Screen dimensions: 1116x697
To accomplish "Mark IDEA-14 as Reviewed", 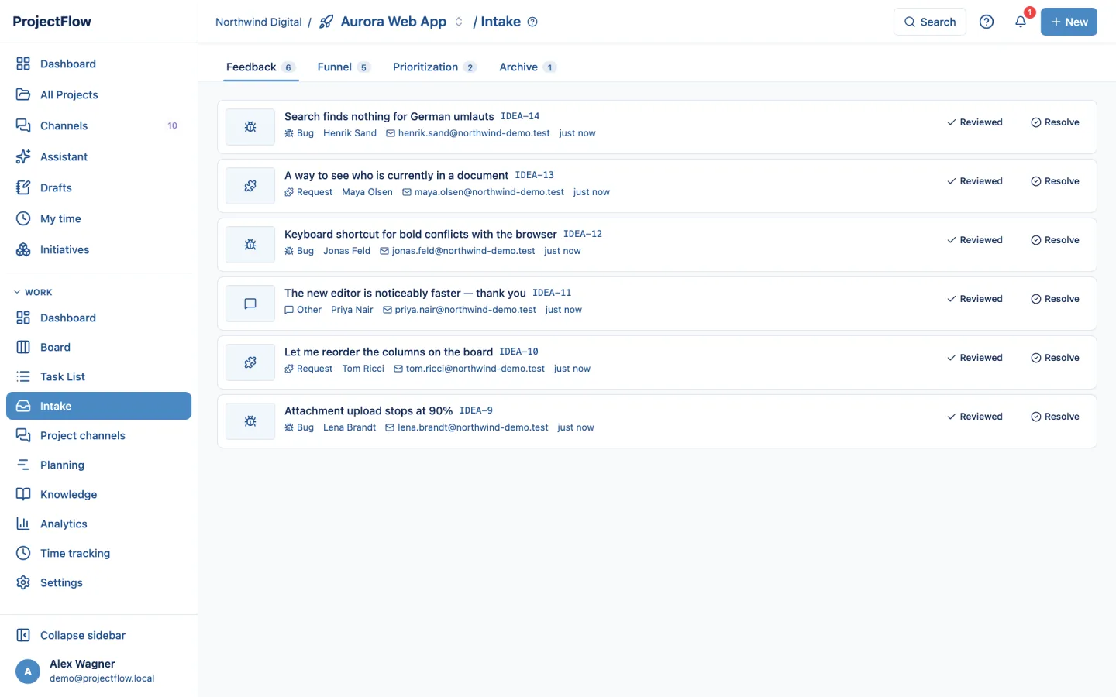I will point(974,122).
